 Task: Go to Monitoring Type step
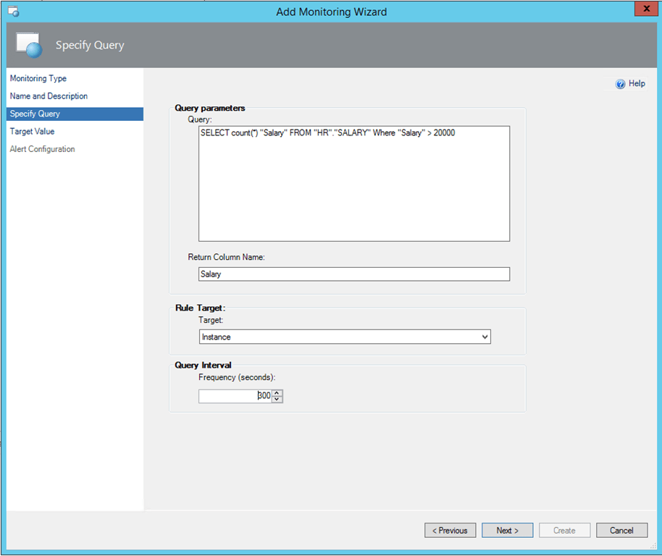coord(38,78)
